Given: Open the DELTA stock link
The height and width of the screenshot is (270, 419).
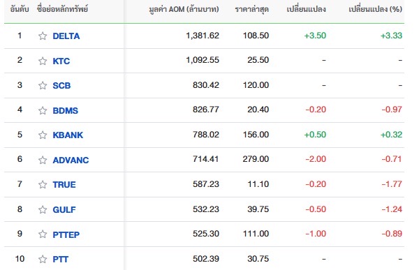Looking at the screenshot, I should (x=66, y=36).
